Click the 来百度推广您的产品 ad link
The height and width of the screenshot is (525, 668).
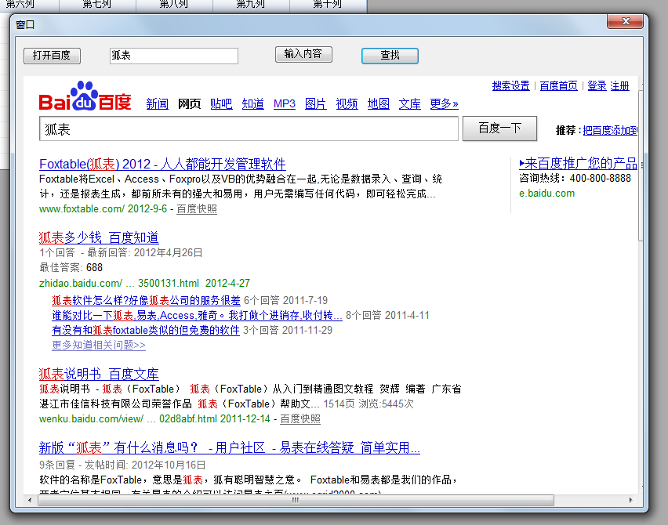pos(579,164)
